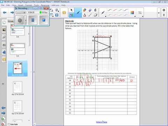Open the Shapes tool
The image size is (168, 126).
click(85, 10)
